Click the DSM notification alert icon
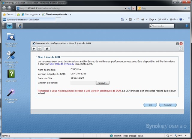 coord(187,26)
